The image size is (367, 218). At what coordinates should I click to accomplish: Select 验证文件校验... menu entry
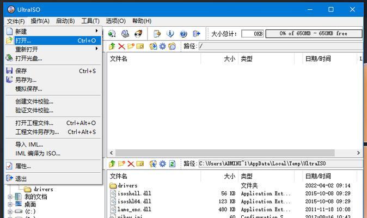click(53, 110)
